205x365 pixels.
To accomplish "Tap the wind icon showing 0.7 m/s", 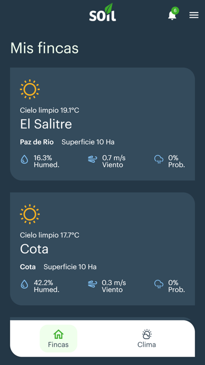I will tap(93, 159).
